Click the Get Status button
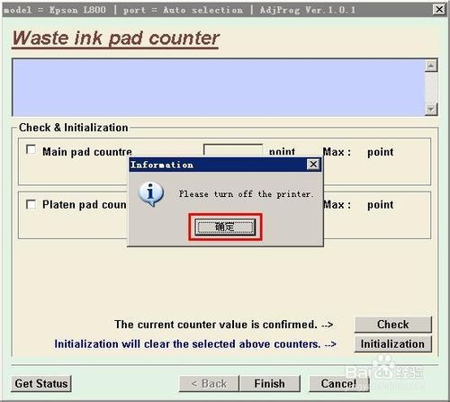Viewport: 450px width, 402px height. (x=41, y=383)
